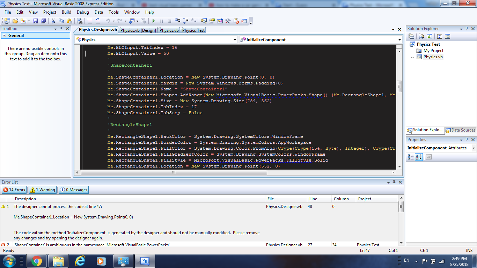The width and height of the screenshot is (477, 268).
Task: Open the InitializeComponent method dropdown
Action: [399, 40]
